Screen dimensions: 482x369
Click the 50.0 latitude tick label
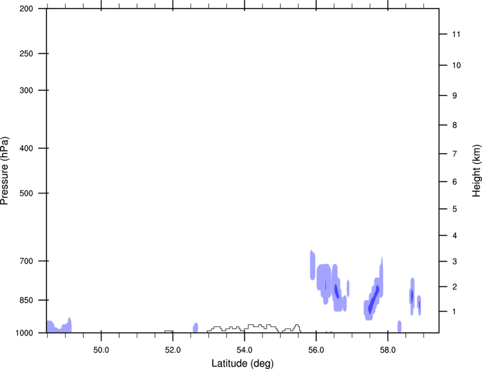101,350
